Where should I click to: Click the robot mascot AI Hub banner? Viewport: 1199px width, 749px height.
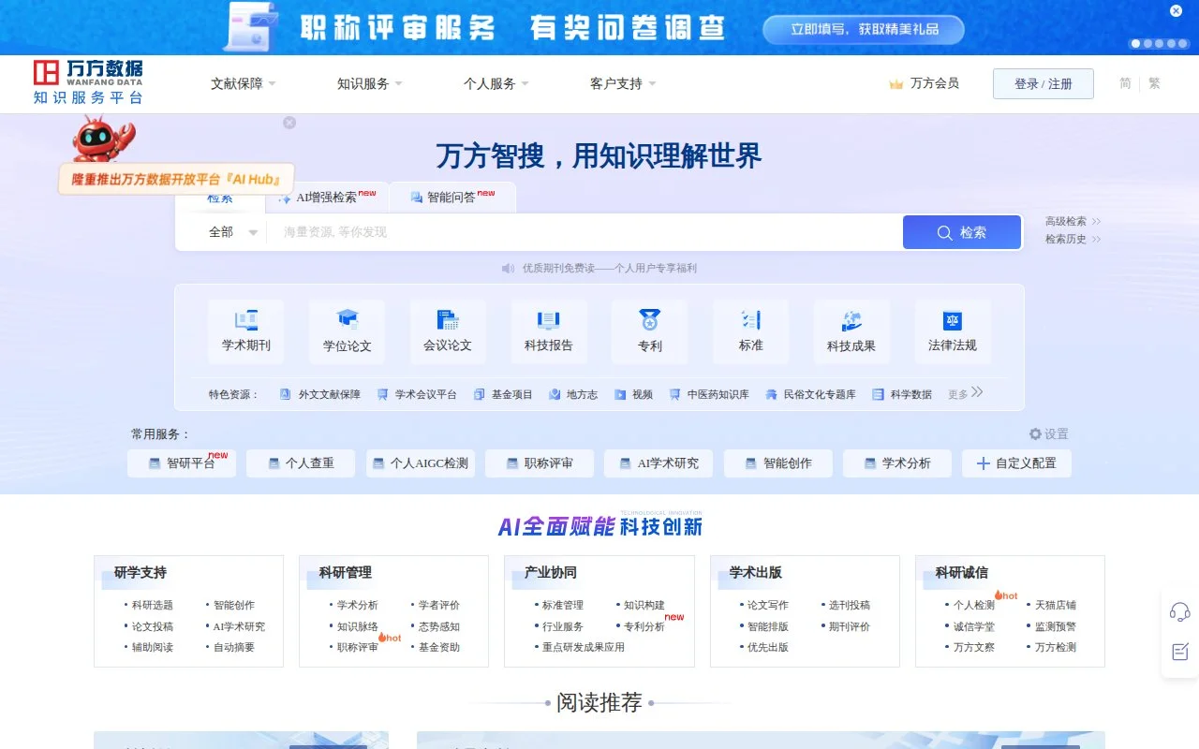click(x=176, y=157)
